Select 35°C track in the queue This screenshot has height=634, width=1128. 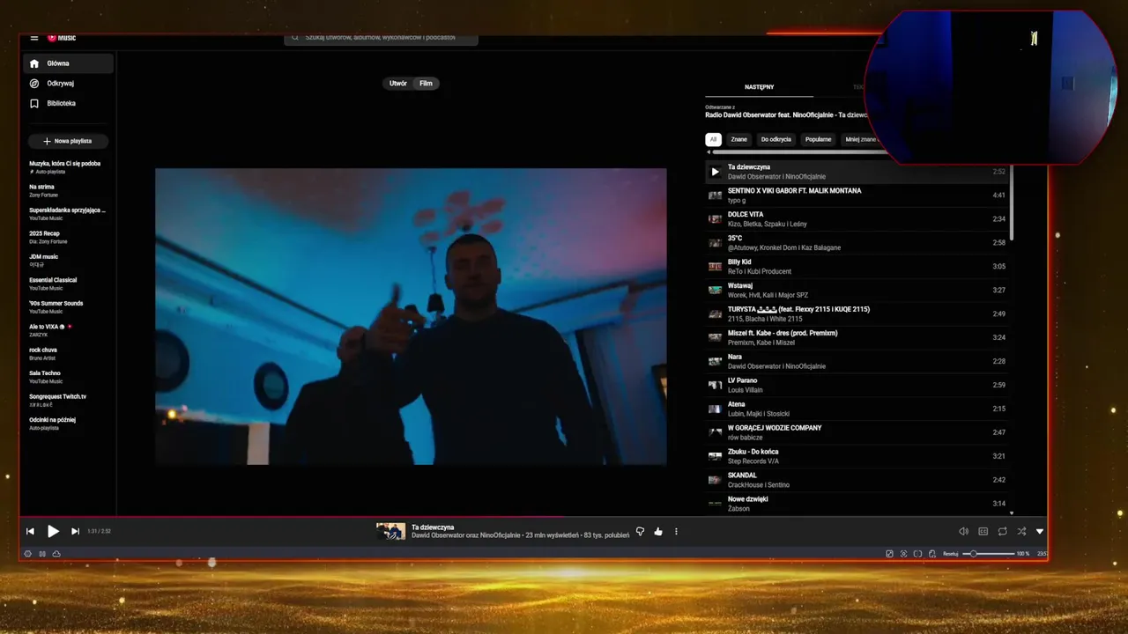click(x=857, y=243)
